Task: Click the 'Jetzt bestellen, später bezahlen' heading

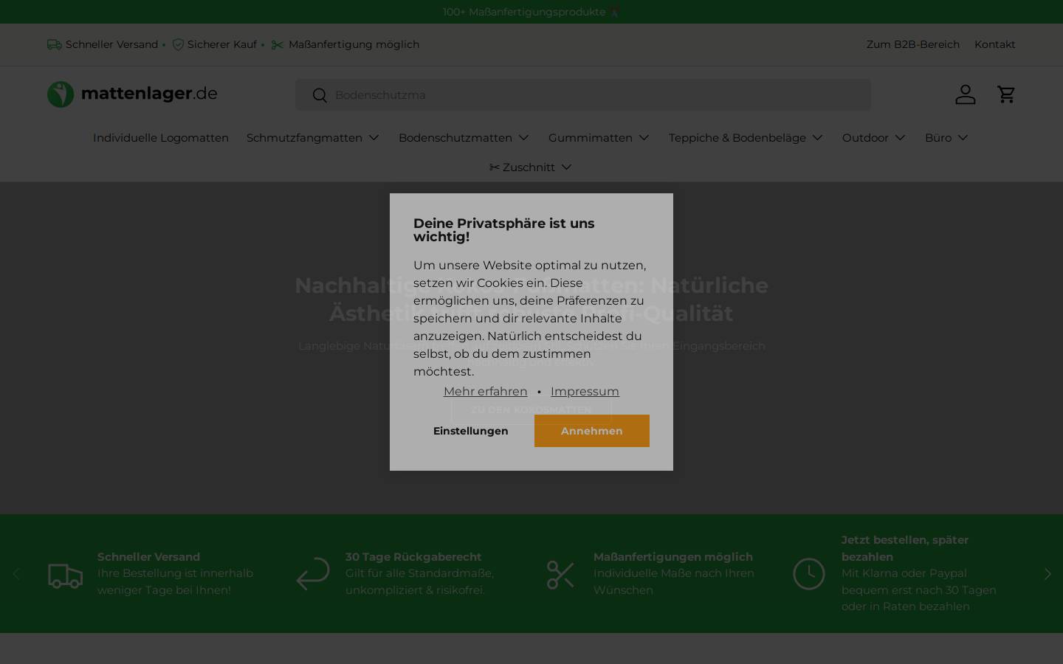Action: point(905,548)
